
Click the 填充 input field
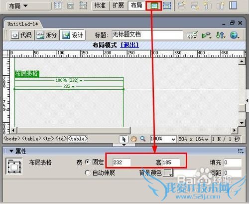(233, 163)
